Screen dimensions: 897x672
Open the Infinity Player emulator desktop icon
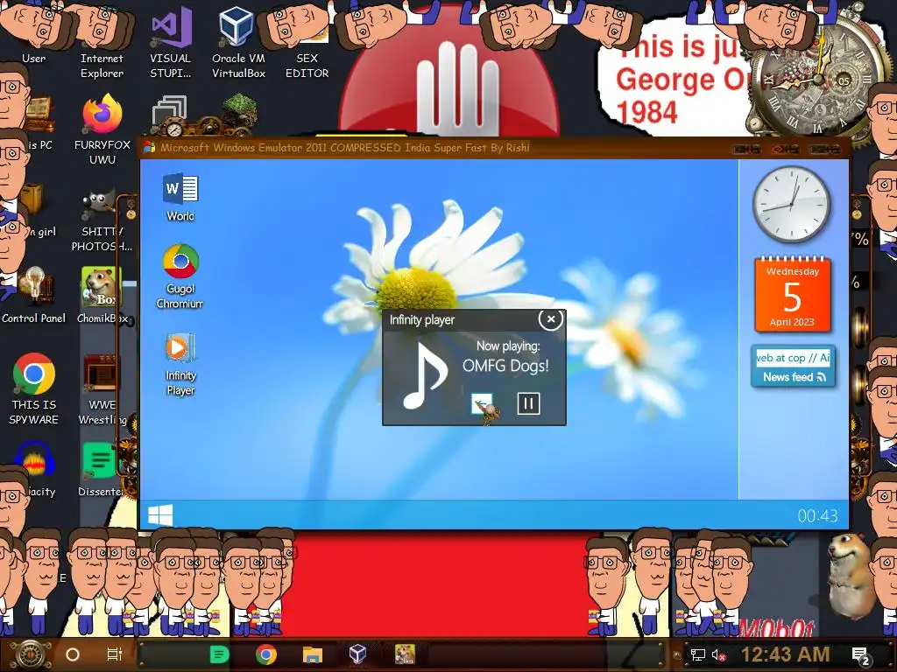point(180,365)
